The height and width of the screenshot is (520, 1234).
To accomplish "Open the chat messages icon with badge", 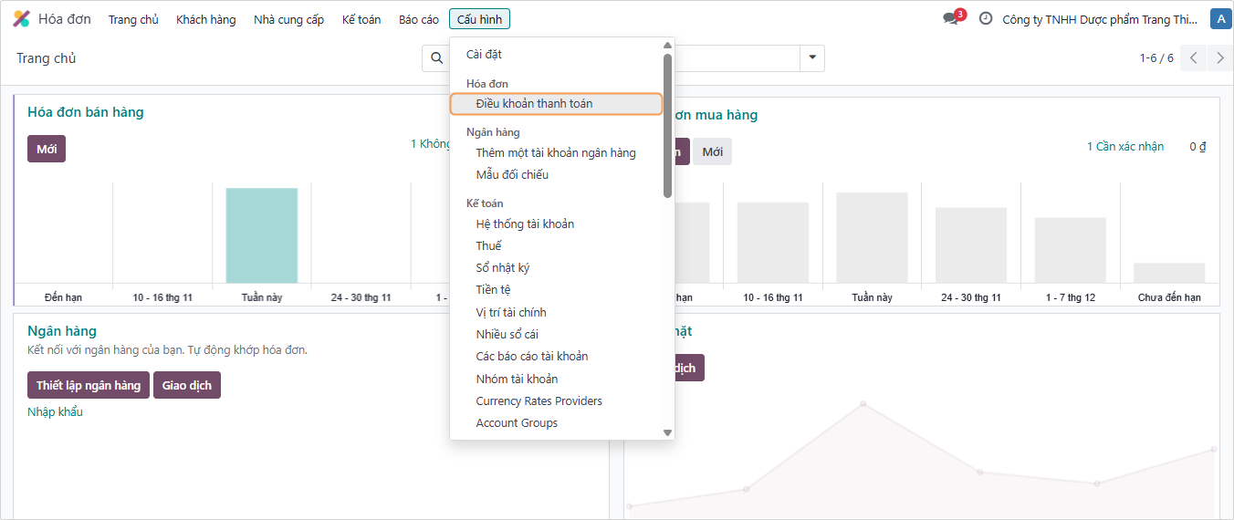I will [951, 18].
